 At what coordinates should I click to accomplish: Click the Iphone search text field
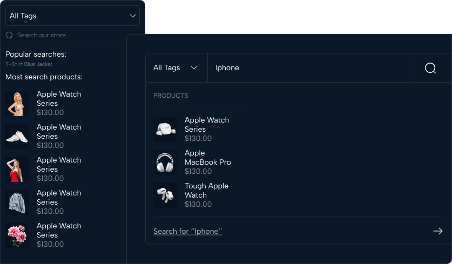(x=308, y=67)
